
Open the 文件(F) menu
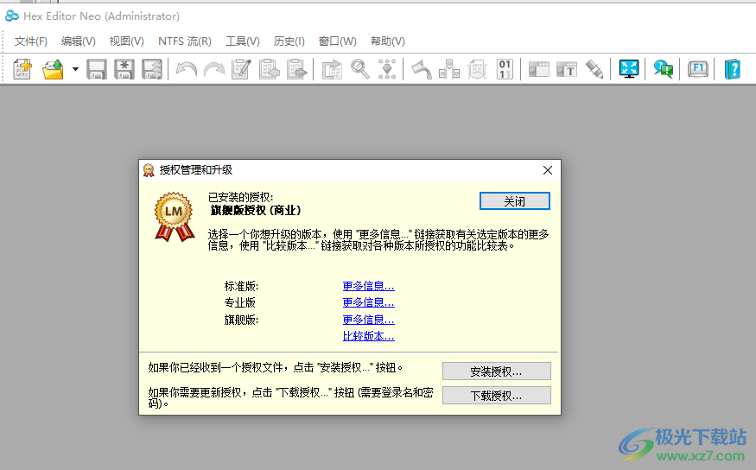31,41
